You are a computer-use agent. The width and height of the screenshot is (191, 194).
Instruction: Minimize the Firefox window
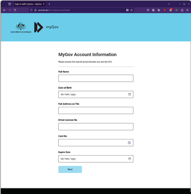pyautogui.click(x=180, y=4)
